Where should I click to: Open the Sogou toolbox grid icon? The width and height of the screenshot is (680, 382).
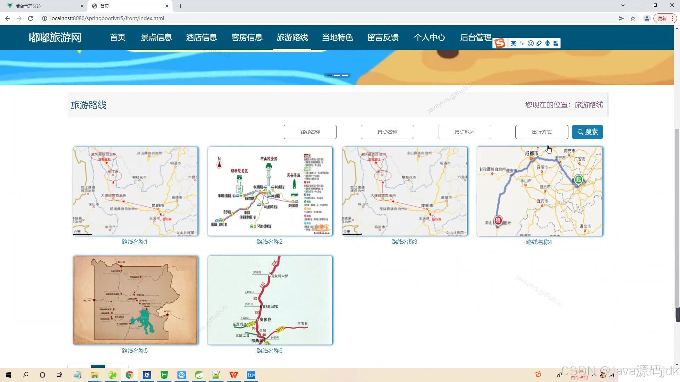[x=556, y=43]
